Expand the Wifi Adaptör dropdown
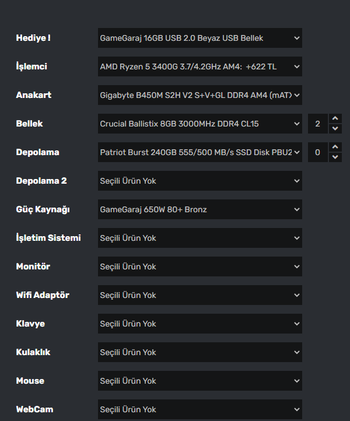350x421 pixels. pos(199,295)
